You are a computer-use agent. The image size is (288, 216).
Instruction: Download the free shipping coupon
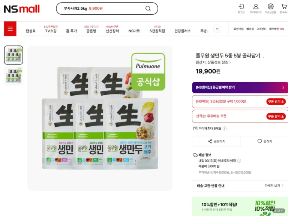[x=276, y=116]
